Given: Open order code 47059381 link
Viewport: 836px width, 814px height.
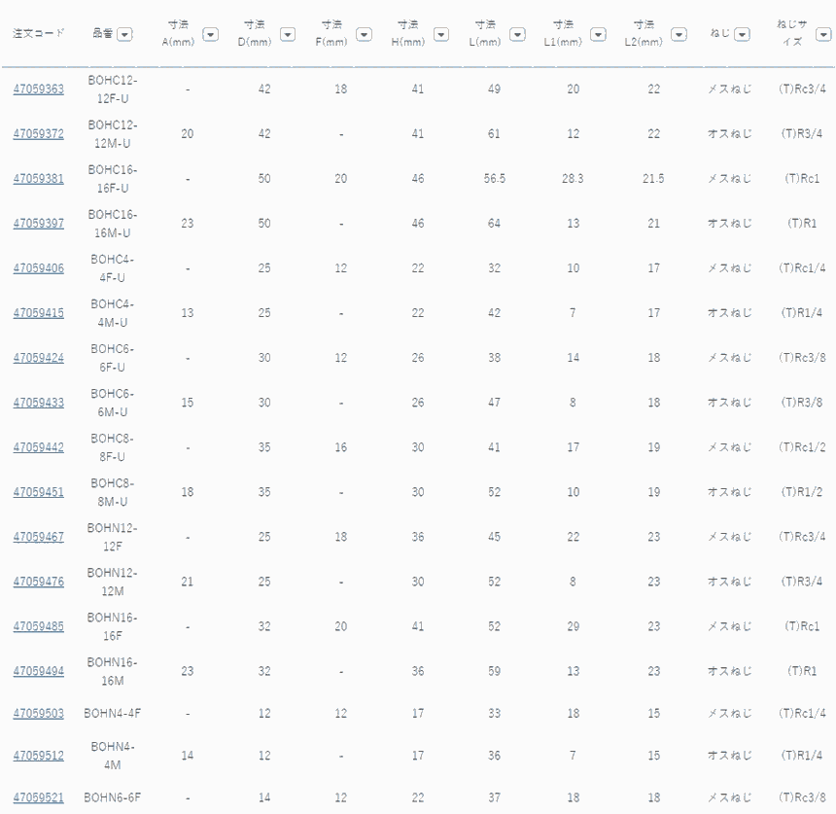Looking at the screenshot, I should pos(38,179).
